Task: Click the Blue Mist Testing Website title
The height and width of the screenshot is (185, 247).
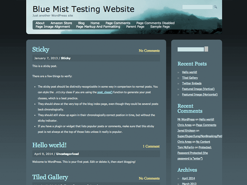Action: 84,9
